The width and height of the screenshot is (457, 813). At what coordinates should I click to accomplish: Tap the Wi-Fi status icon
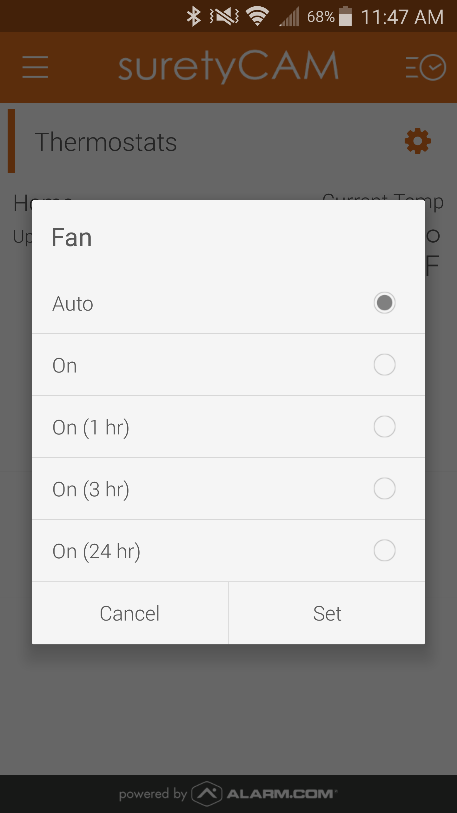(257, 17)
